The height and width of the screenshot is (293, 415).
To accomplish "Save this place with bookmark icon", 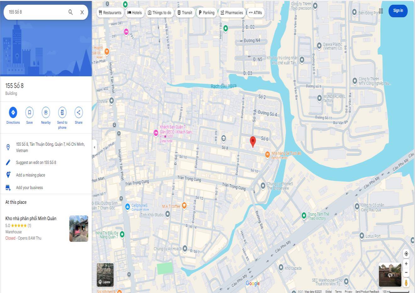I will click(x=29, y=112).
